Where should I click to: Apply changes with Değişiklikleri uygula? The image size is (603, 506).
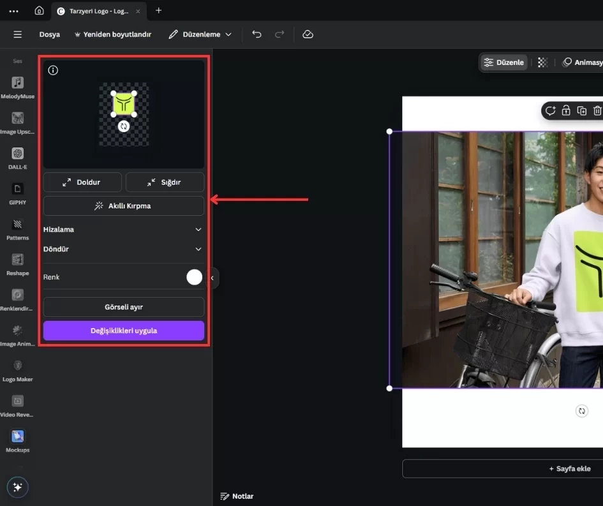(123, 331)
